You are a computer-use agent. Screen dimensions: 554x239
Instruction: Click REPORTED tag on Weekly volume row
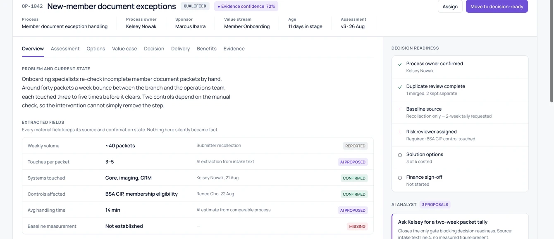[x=355, y=146]
